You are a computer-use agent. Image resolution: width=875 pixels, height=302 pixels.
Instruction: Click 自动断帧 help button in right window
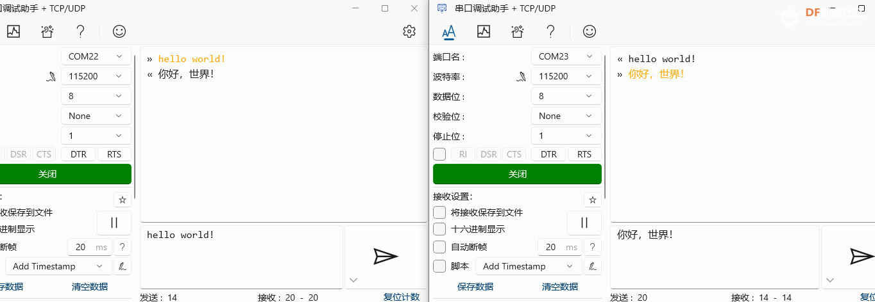coord(592,247)
